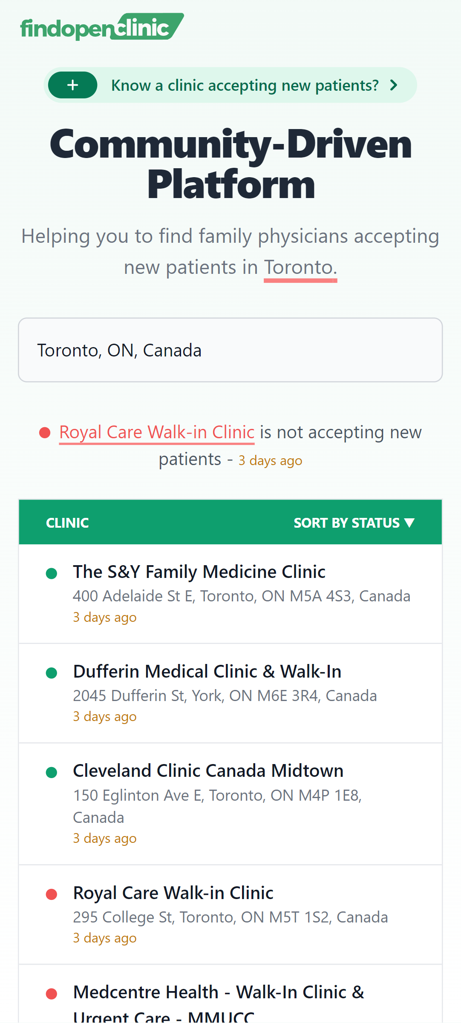
Task: Click green status dot for Dufferin Medical Clinic
Action: click(52, 673)
